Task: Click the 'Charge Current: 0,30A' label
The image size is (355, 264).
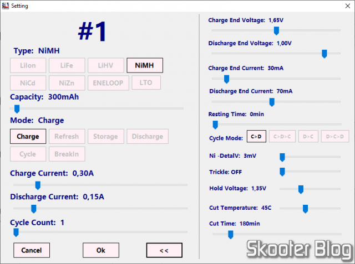Action: click(52, 173)
